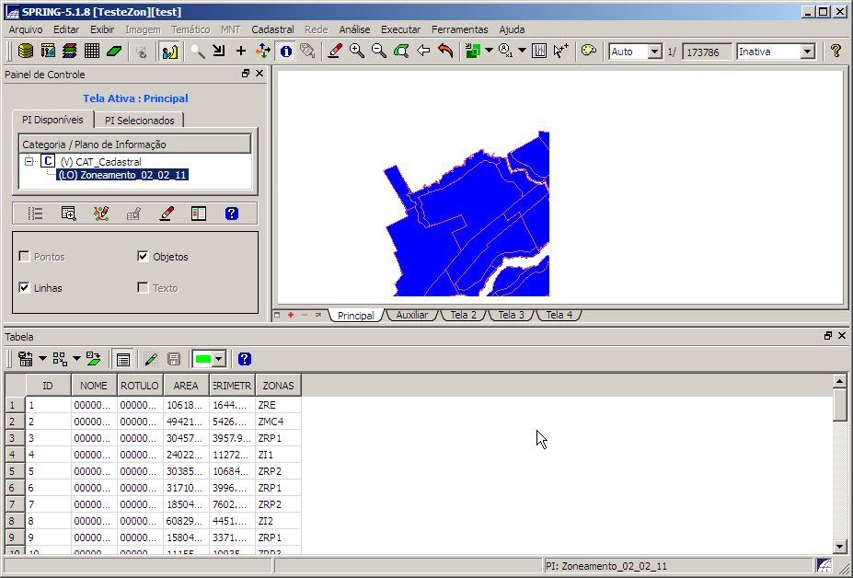Viewport: 853px width, 578px height.
Task: Switch to the Auxiliar screen tab
Action: click(x=411, y=315)
